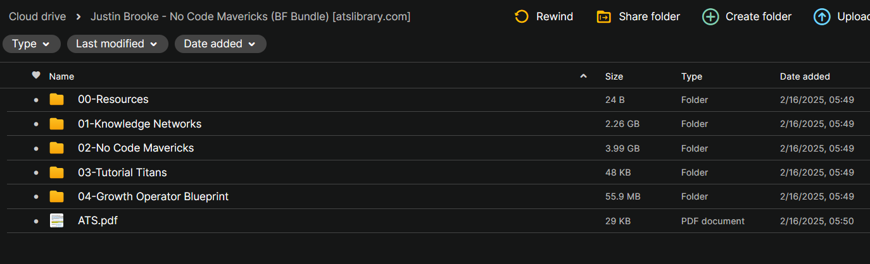Open the Date added filter dropdown
This screenshot has width=870, height=264.
[x=220, y=44]
